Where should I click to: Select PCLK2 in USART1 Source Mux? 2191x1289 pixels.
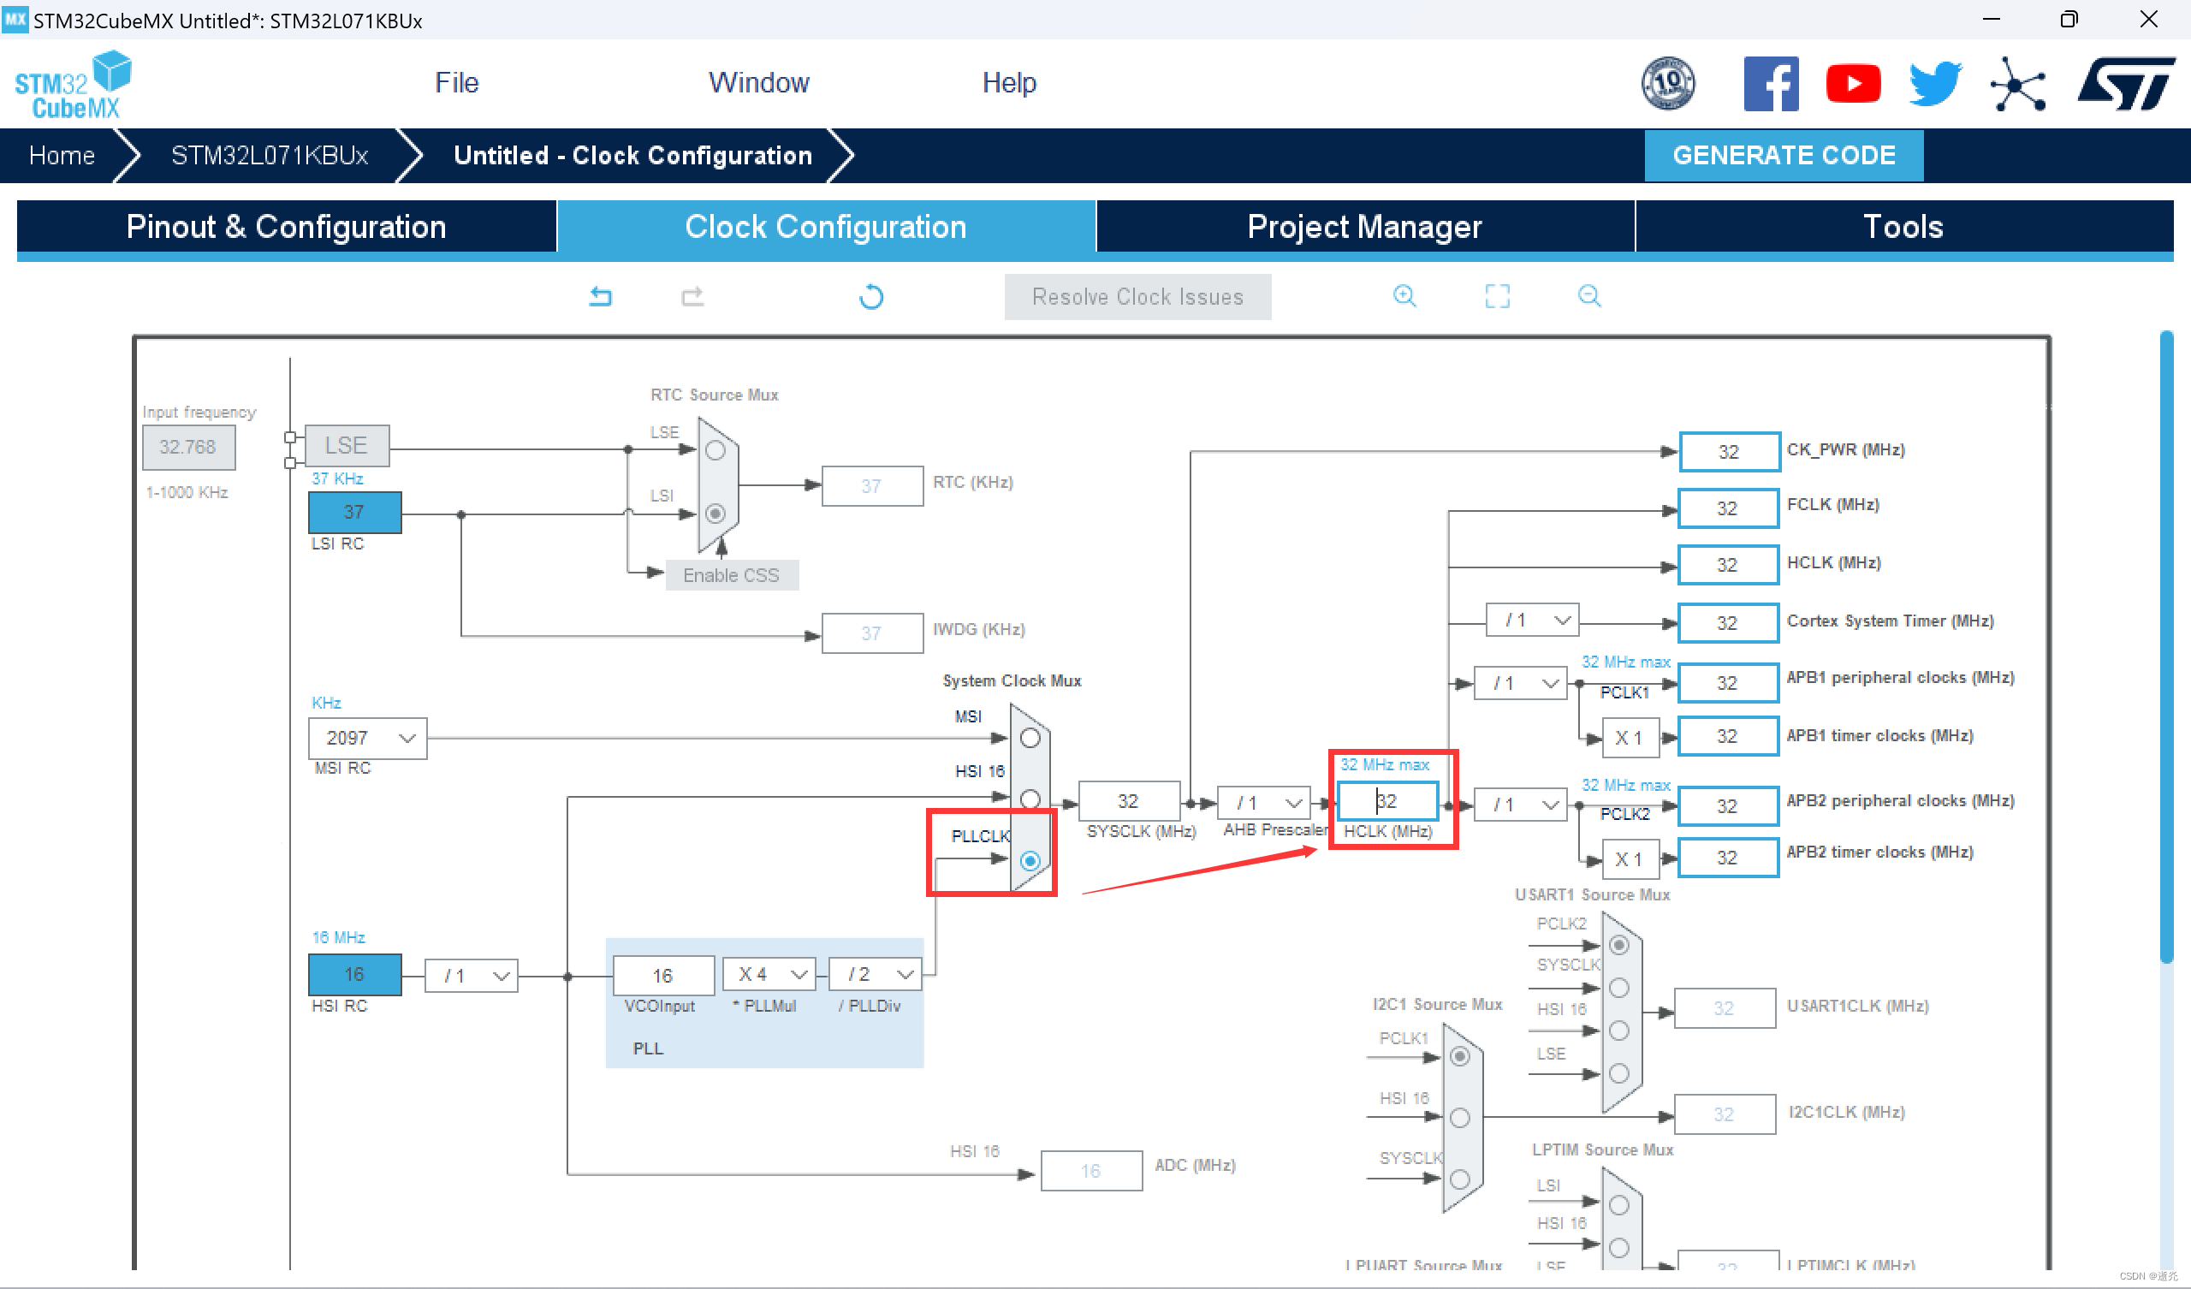pyautogui.click(x=1619, y=946)
